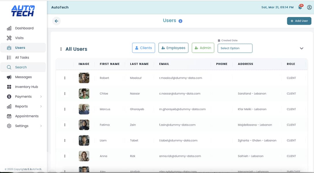Open the Messages megaphone icon

pyautogui.click(x=9, y=77)
